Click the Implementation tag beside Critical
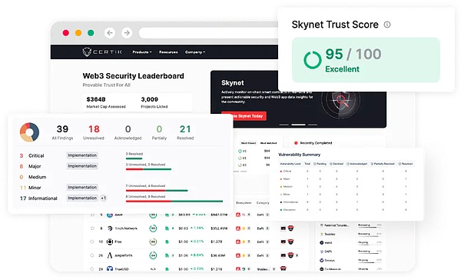461x280 pixels. pyautogui.click(x=82, y=155)
